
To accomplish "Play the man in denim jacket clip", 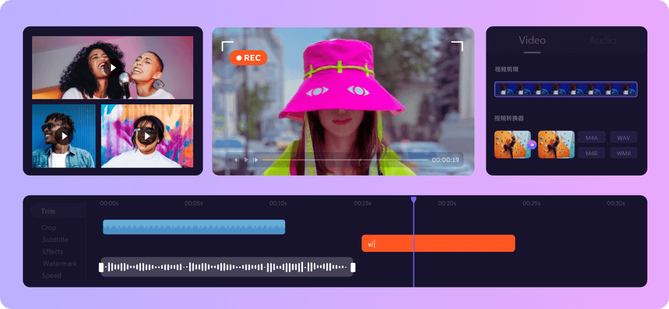I will pyautogui.click(x=63, y=136).
